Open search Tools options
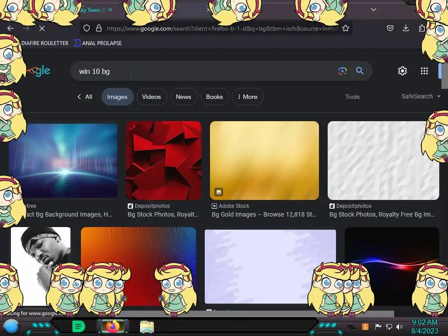 (352, 97)
